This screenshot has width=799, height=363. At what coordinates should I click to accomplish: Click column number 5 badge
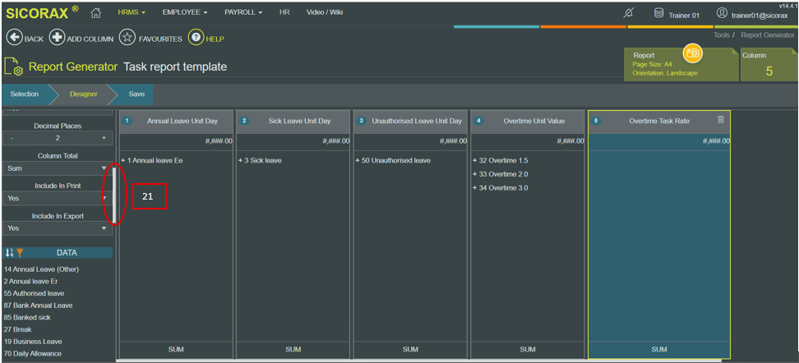click(597, 122)
